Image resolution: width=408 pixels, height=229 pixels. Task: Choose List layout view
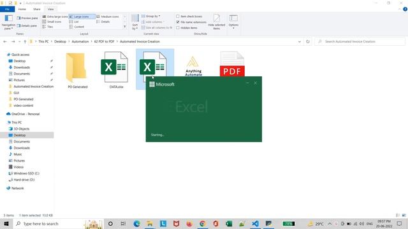(74, 22)
